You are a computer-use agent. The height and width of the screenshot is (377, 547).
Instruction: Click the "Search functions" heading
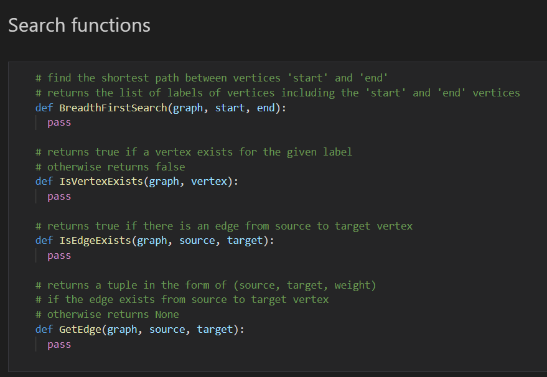pyautogui.click(x=79, y=26)
